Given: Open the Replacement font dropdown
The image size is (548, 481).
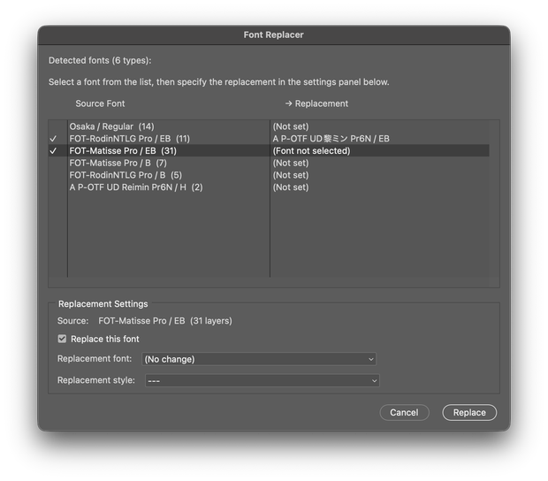Looking at the screenshot, I should (259, 359).
